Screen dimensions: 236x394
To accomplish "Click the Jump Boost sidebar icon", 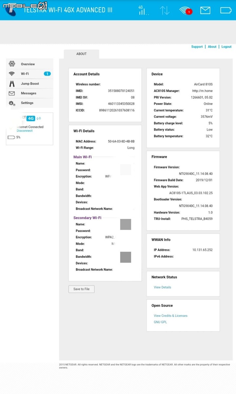I will [x=12, y=84].
